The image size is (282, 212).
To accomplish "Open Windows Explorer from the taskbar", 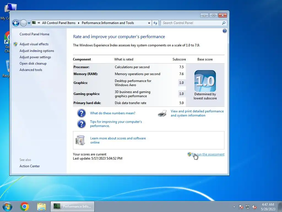I will (x=42, y=206).
